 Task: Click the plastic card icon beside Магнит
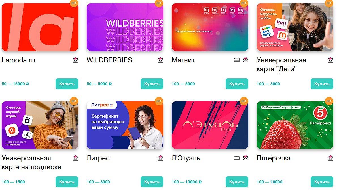point(237,60)
